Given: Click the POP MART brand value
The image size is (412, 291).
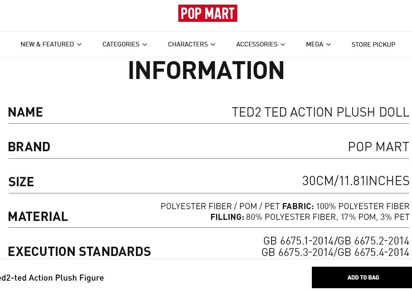Looking at the screenshot, I should coord(379,147).
